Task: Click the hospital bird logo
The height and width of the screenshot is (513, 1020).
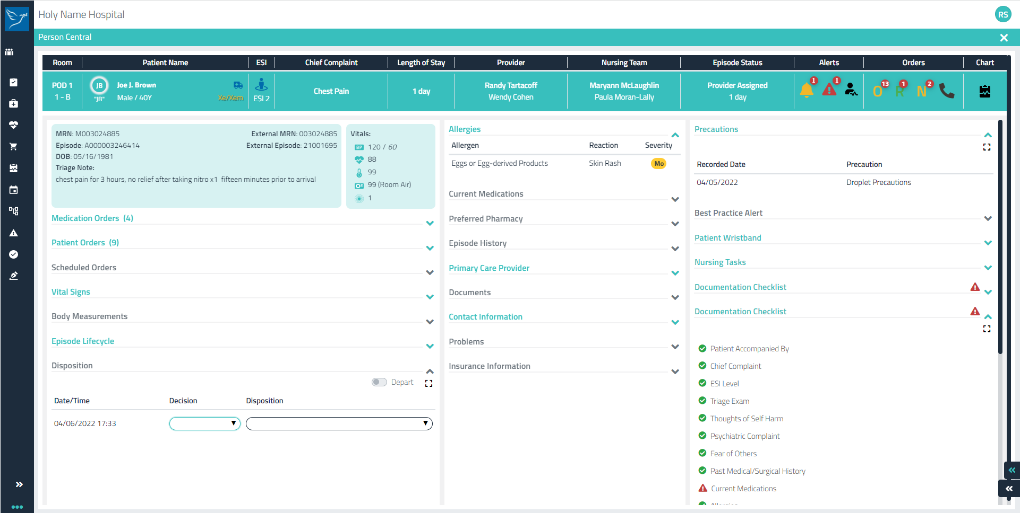Action: click(17, 19)
